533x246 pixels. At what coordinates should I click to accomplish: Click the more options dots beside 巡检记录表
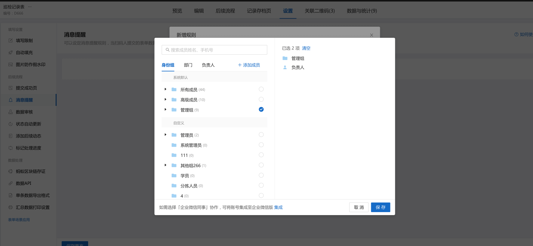coord(29,7)
